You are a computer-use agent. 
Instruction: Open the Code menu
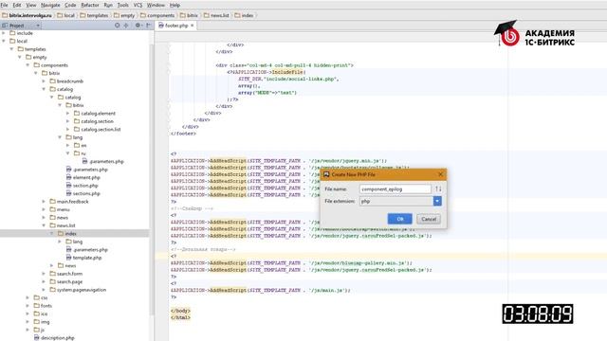(70, 5)
